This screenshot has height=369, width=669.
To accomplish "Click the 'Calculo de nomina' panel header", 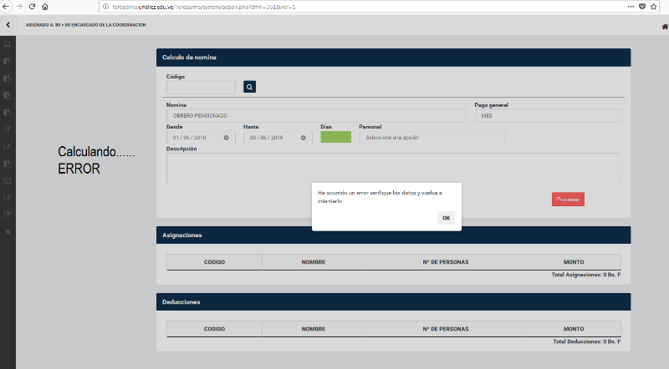I will click(393, 57).
